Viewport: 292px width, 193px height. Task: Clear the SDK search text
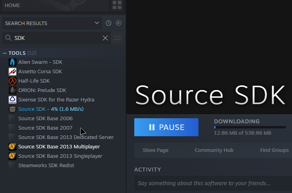(x=105, y=38)
